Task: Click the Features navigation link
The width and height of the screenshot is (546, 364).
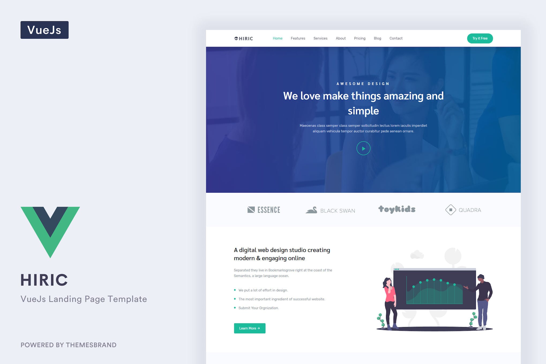Action: 298,38
